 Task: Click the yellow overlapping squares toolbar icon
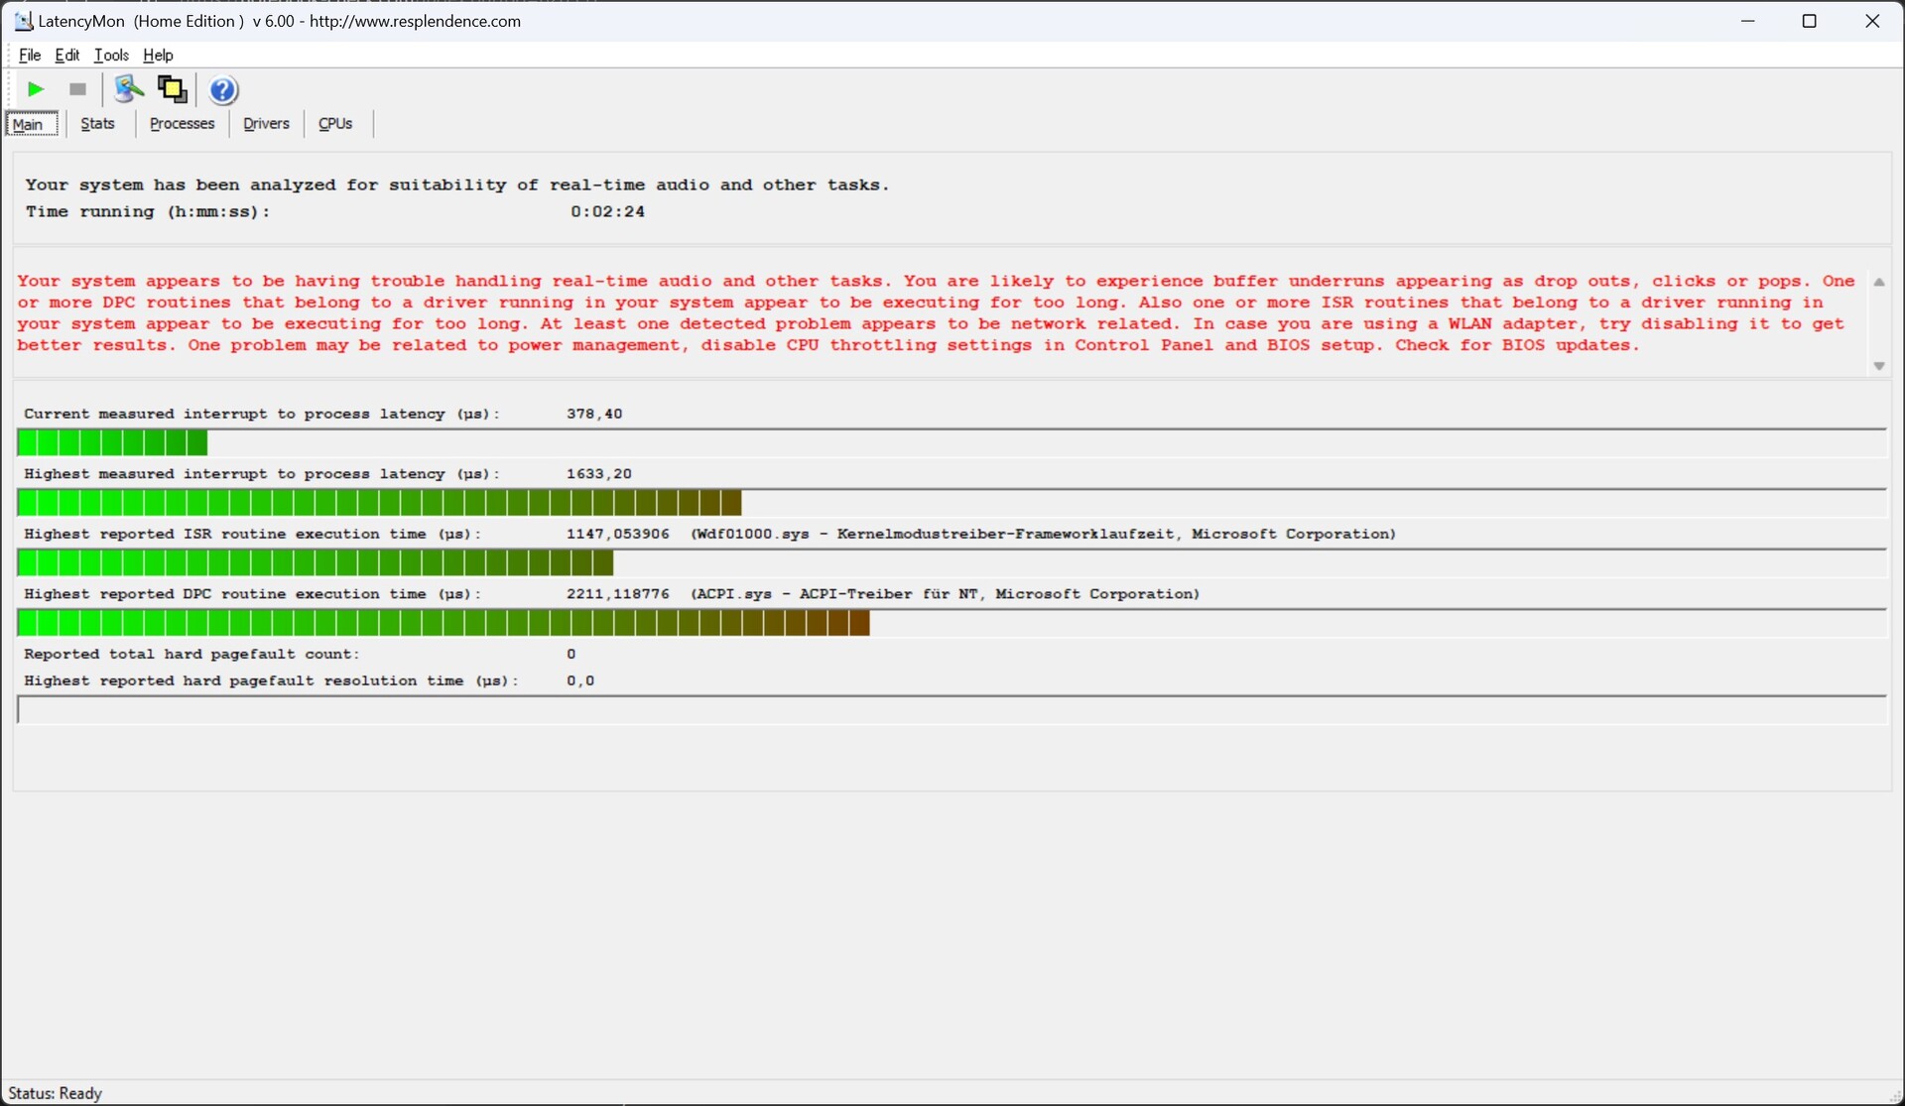pos(173,89)
